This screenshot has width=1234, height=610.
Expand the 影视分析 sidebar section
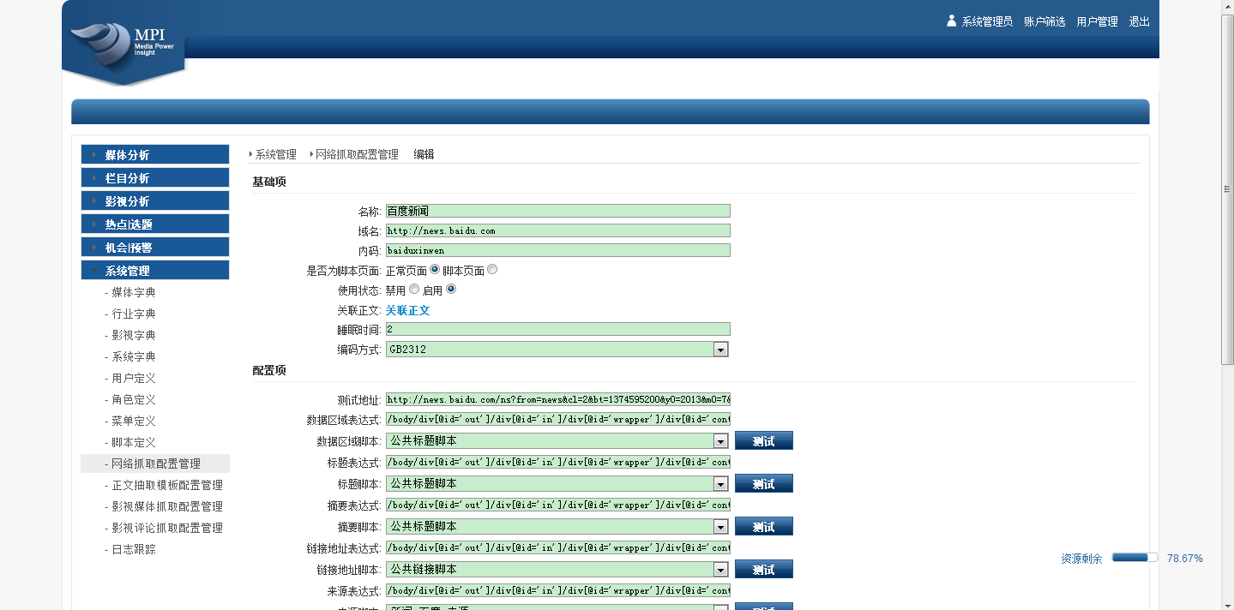154,201
